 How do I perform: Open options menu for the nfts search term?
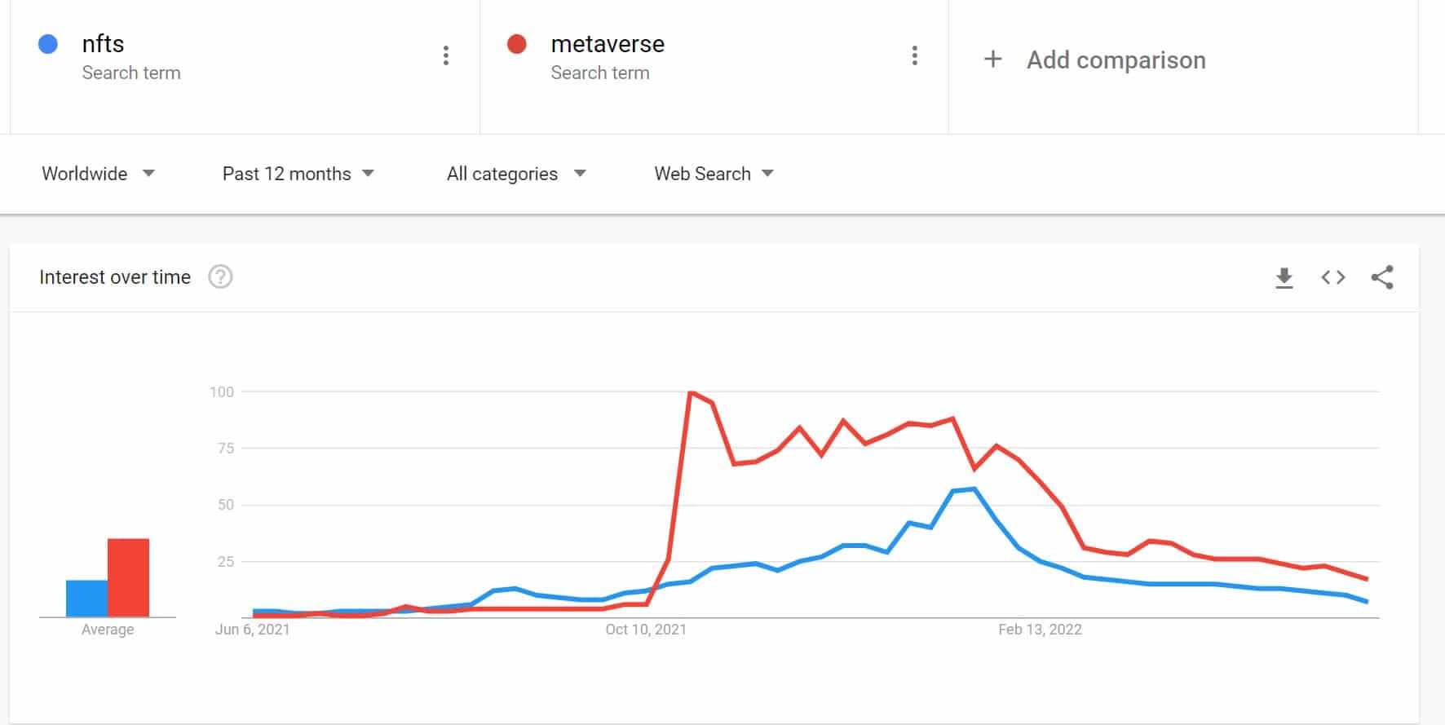(445, 55)
